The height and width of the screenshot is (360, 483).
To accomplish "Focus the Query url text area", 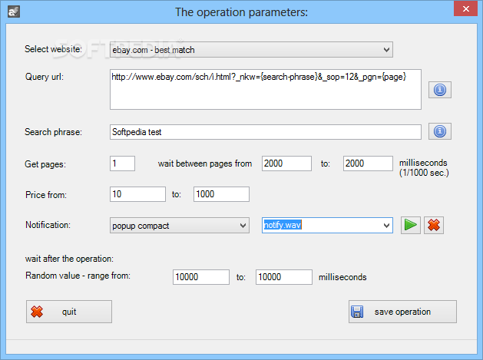I will (x=266, y=89).
